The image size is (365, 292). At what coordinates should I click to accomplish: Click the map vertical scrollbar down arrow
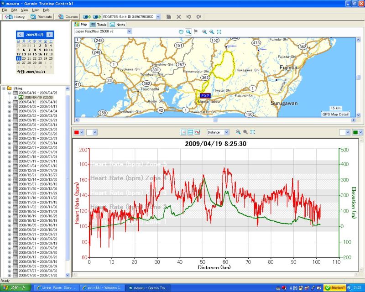click(x=358, y=115)
